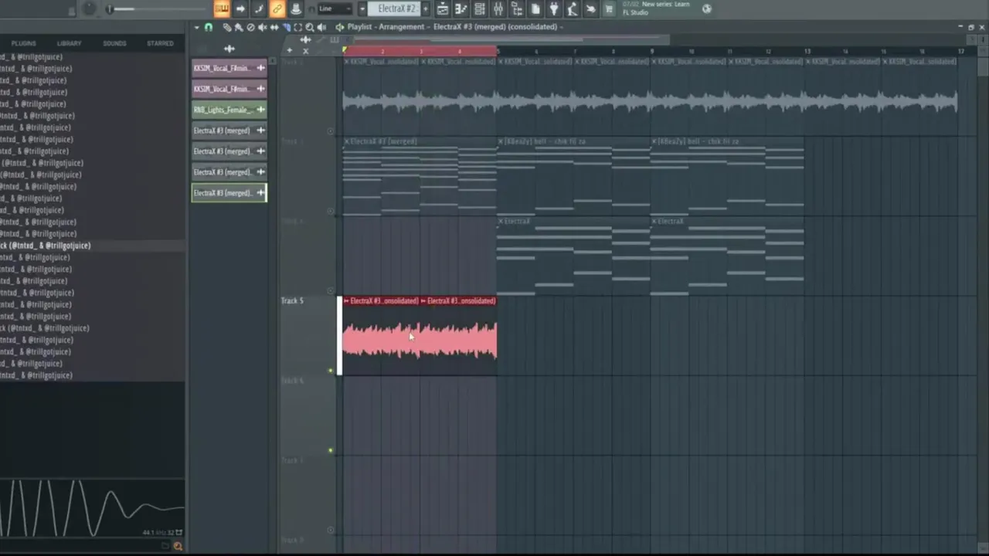Select the Playlist mute tool
The height and width of the screenshot is (556, 989).
tap(262, 27)
